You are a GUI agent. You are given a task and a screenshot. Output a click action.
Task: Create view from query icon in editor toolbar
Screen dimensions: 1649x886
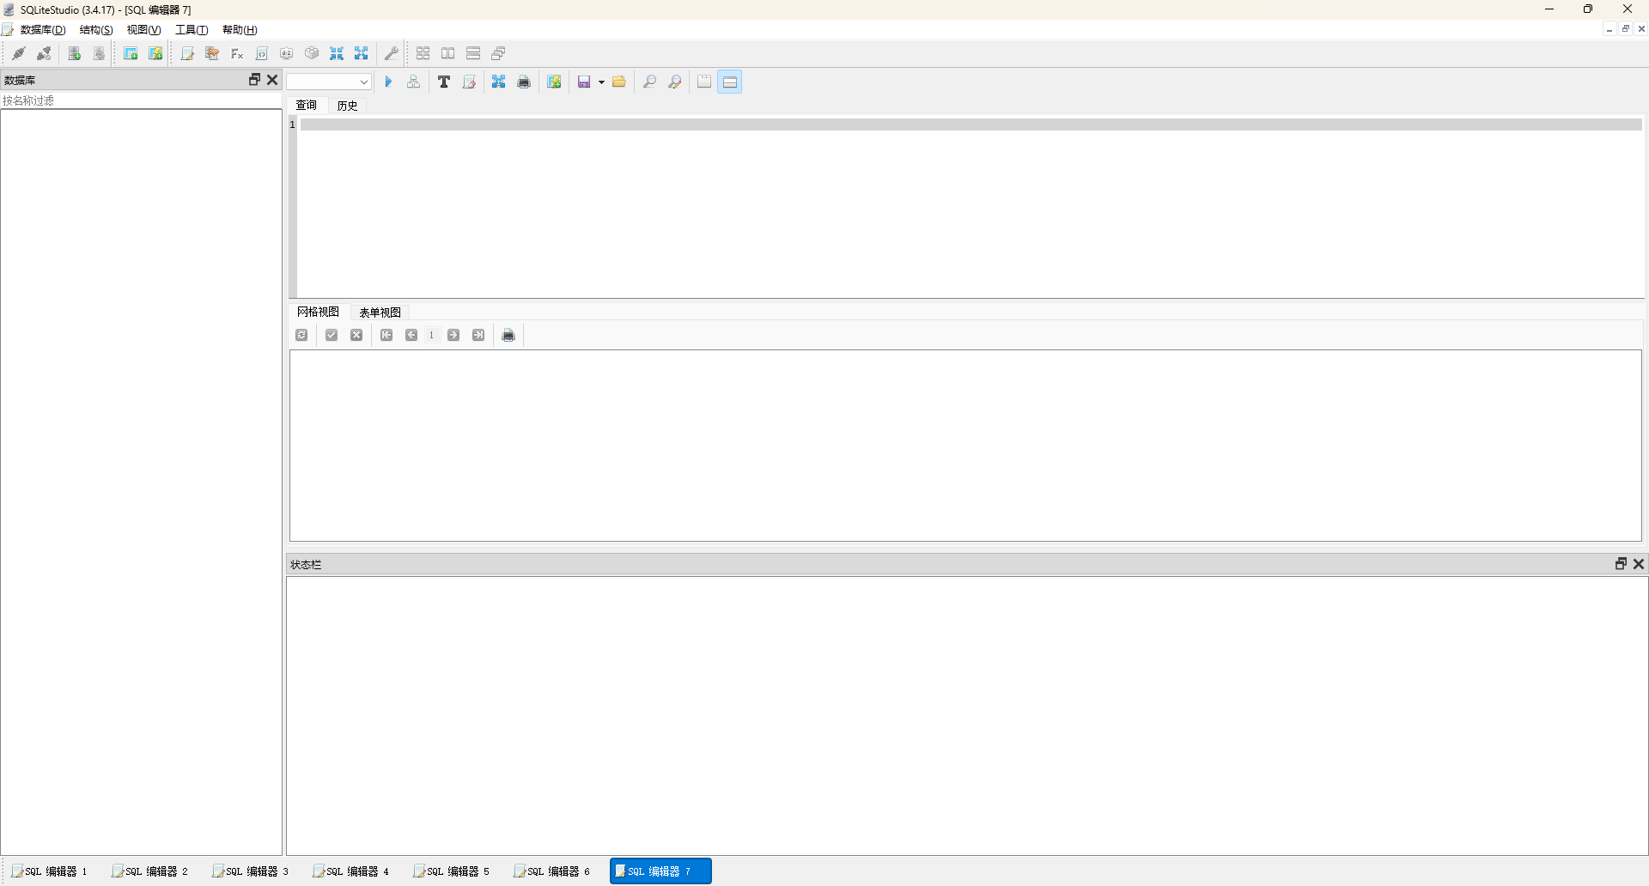click(x=555, y=82)
